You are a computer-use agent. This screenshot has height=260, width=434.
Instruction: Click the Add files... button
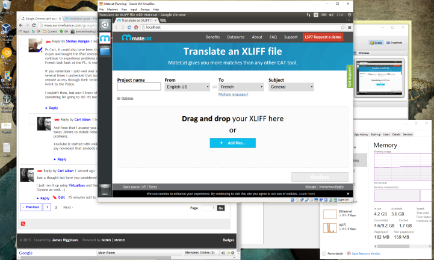[232, 143]
